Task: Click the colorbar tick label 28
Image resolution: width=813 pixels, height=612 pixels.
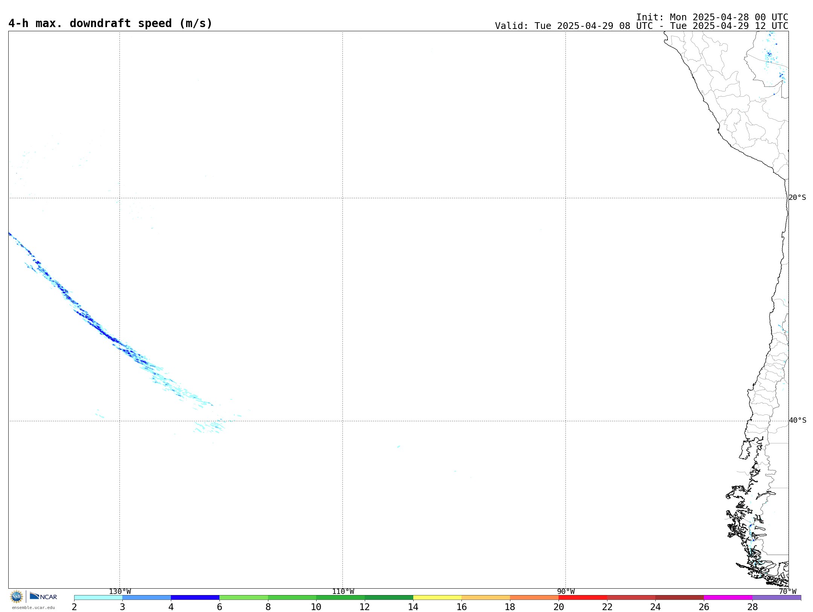Action: (x=752, y=607)
